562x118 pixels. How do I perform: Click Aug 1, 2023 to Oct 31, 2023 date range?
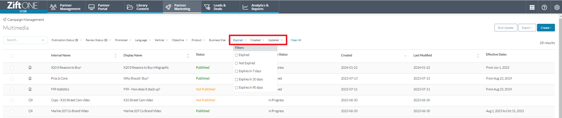point(505,111)
